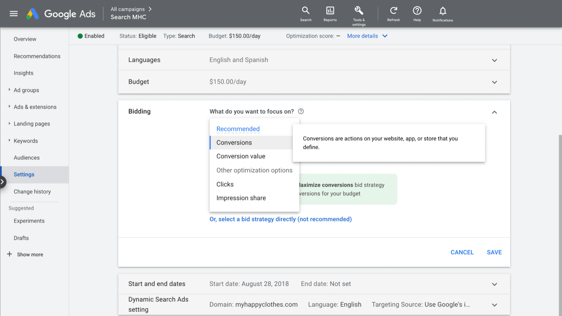Click All campaigns breadcrumb
Screen dimensions: 562x316
point(128,9)
